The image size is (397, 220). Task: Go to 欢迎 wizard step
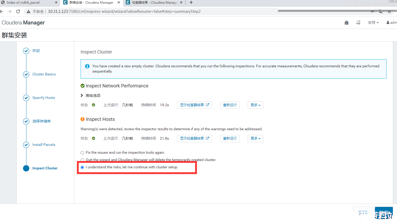click(36, 51)
